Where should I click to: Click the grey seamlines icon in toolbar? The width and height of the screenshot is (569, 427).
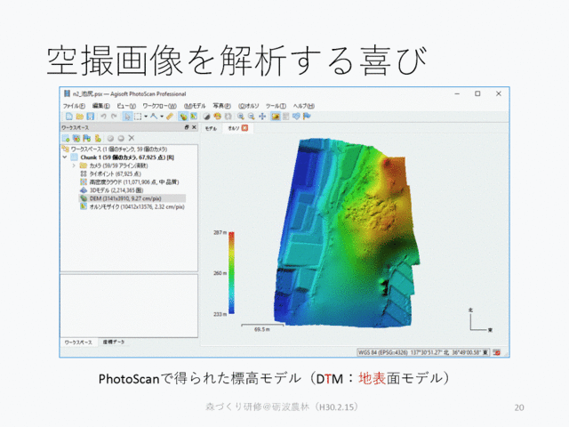point(285,117)
